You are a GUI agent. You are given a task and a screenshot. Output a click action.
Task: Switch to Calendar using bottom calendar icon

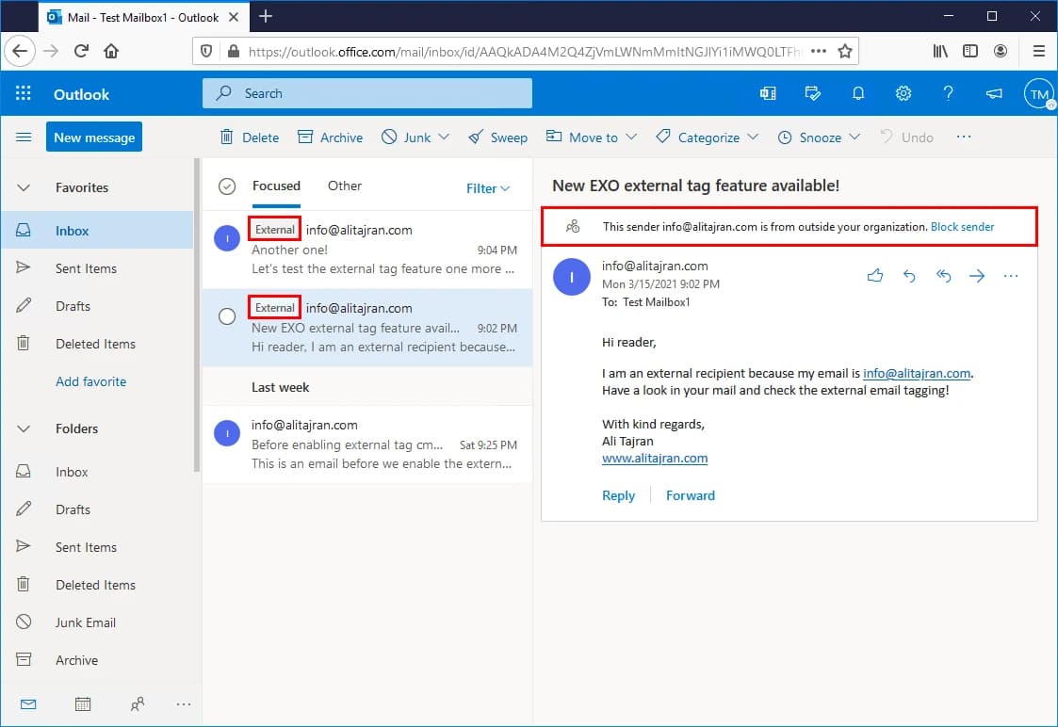[83, 703]
